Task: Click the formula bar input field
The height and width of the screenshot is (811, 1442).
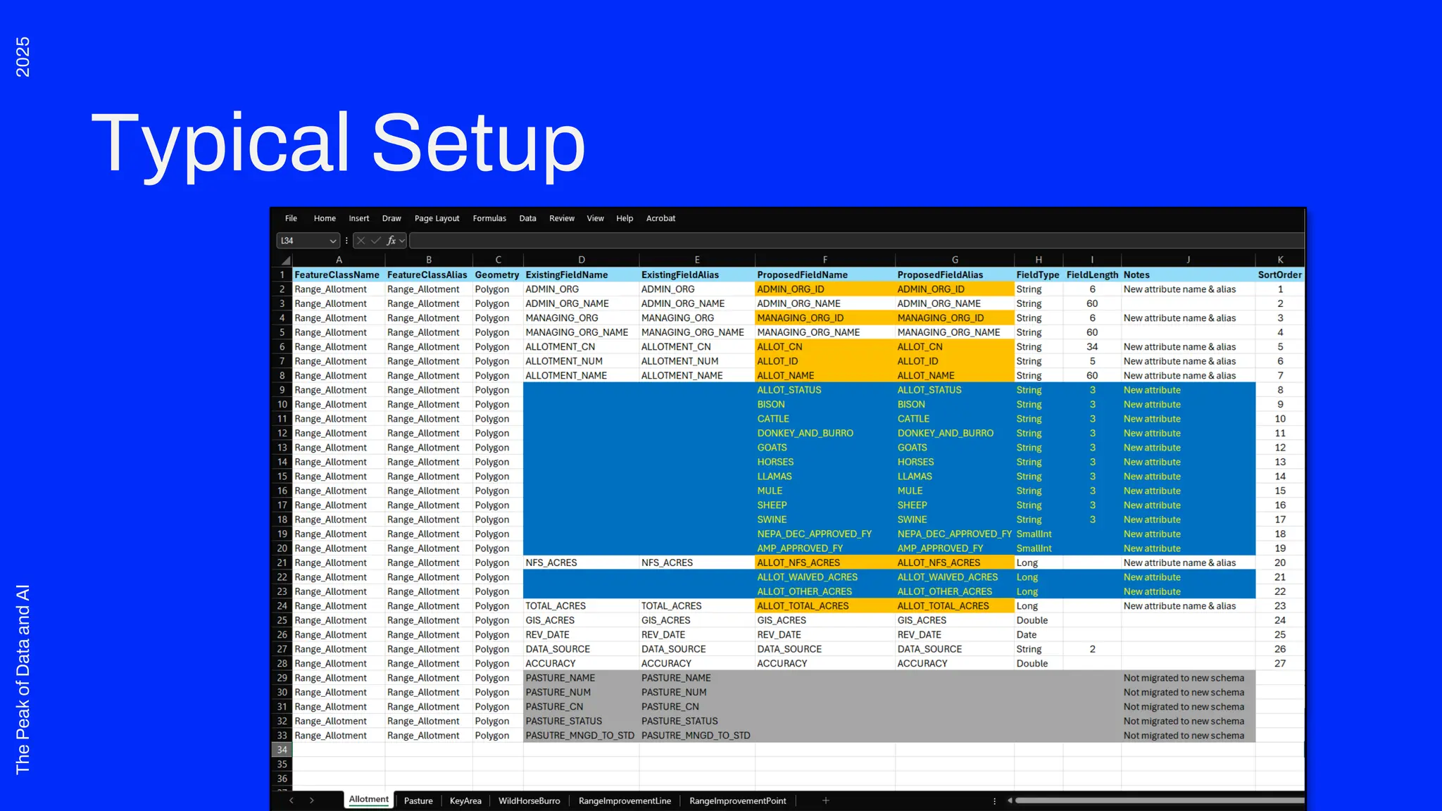Action: pyautogui.click(x=856, y=241)
